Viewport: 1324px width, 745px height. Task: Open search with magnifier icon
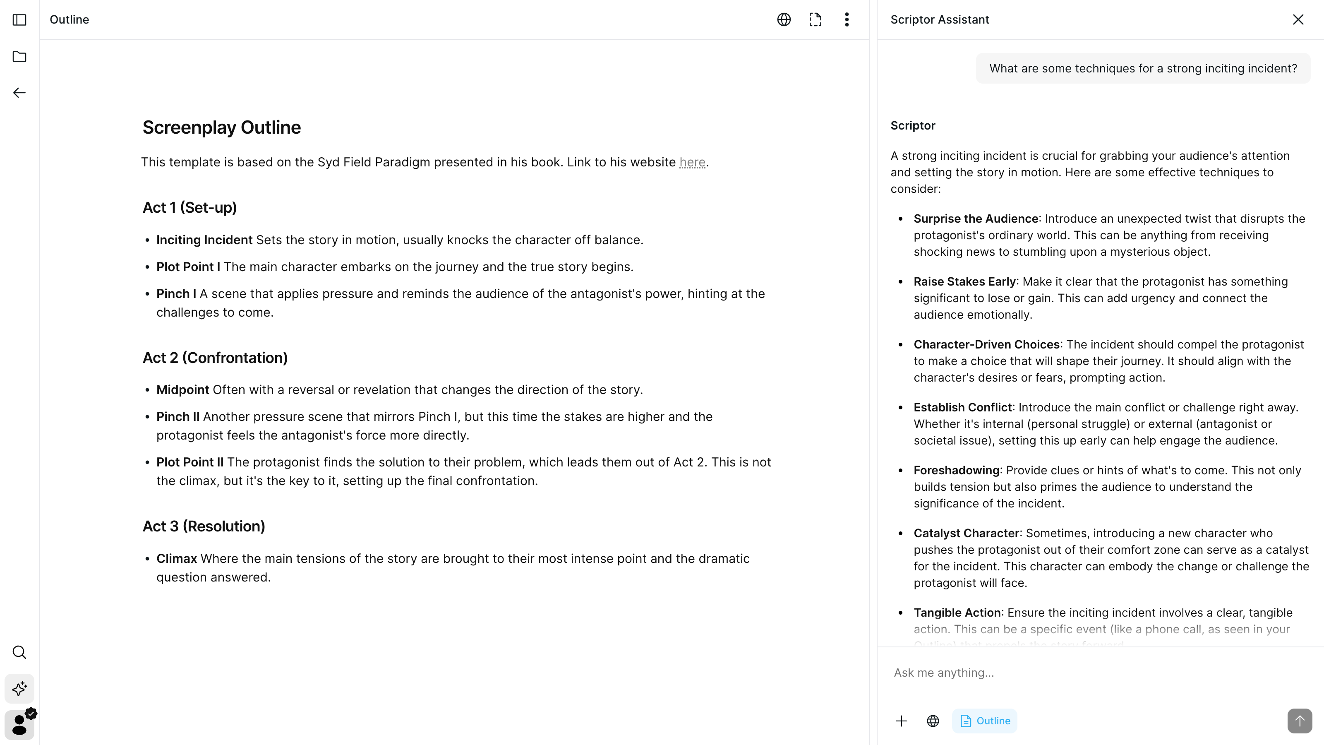tap(19, 652)
